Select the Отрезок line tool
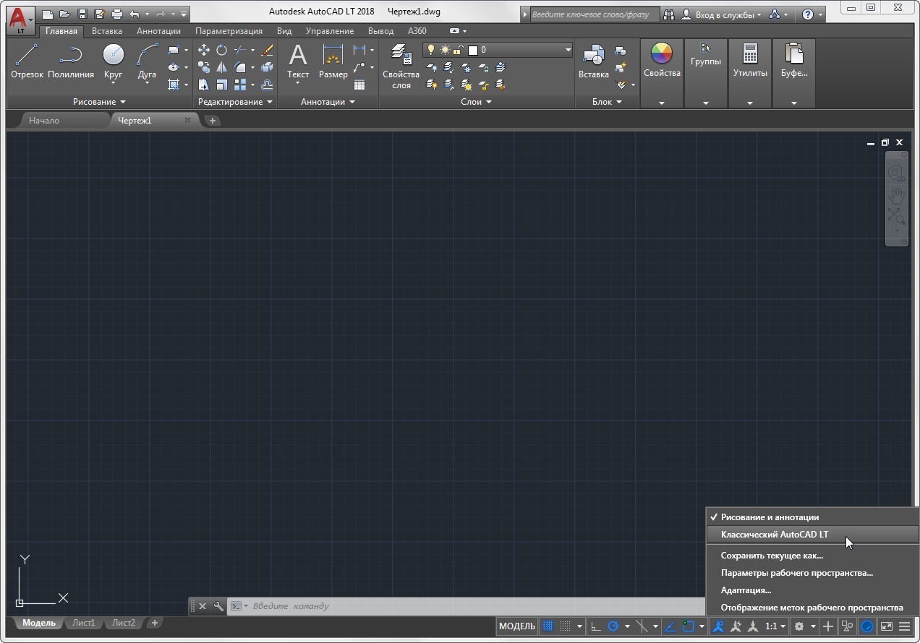 27,61
